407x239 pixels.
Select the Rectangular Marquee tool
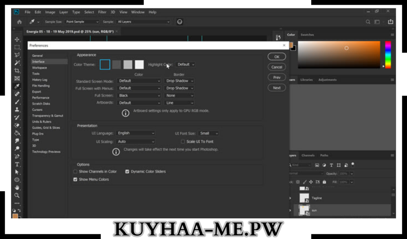tap(17, 47)
